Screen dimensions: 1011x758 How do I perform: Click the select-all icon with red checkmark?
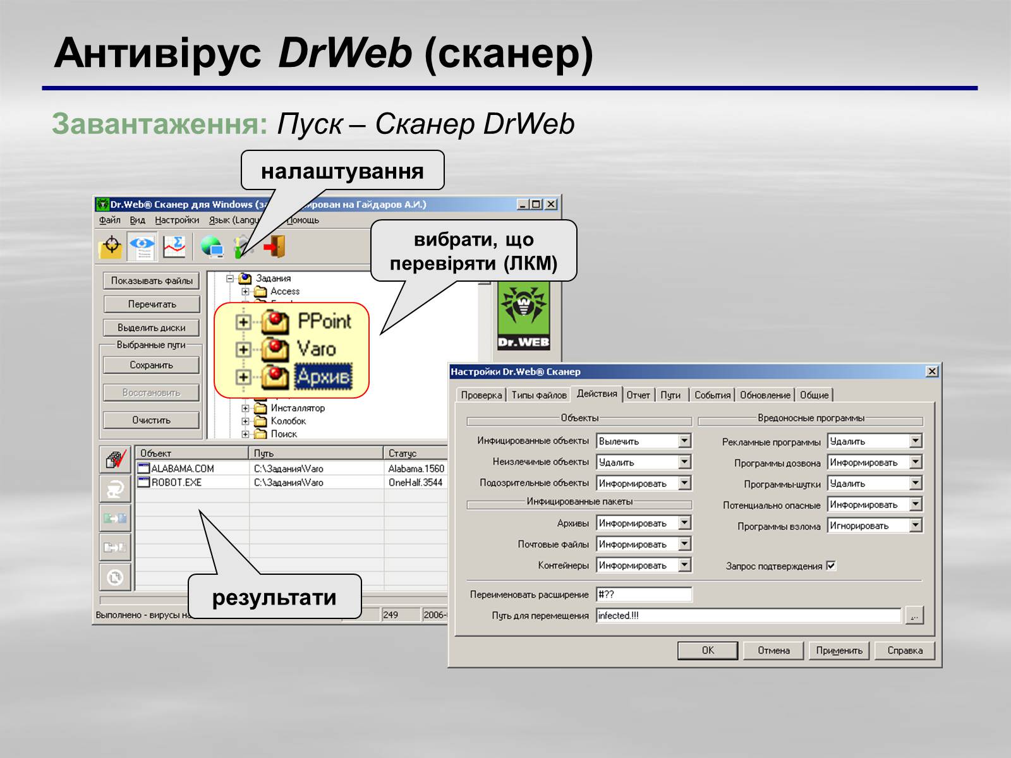[x=116, y=459]
